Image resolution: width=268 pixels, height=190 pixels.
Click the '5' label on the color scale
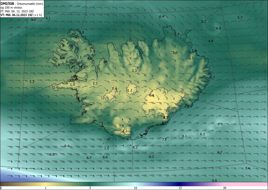[90, 188]
